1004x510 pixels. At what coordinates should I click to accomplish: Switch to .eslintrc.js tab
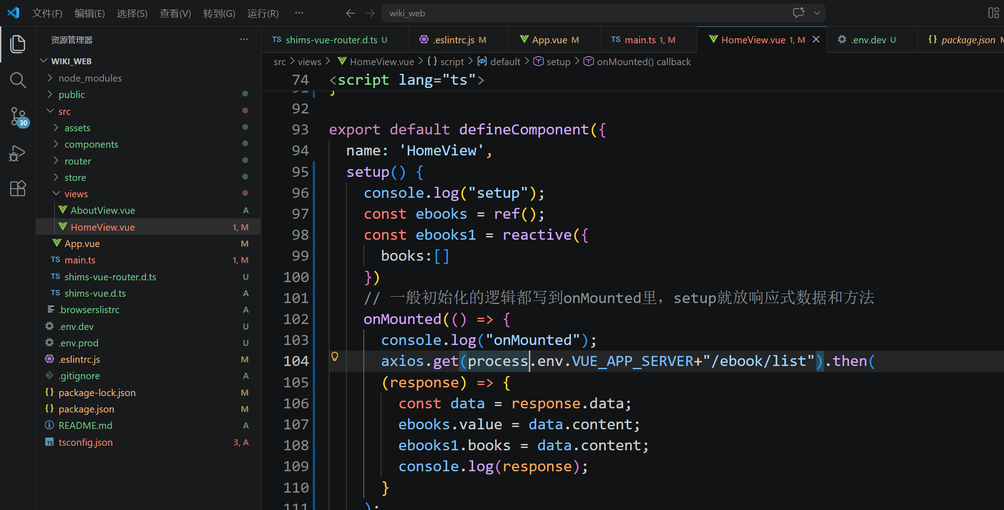[x=458, y=40]
